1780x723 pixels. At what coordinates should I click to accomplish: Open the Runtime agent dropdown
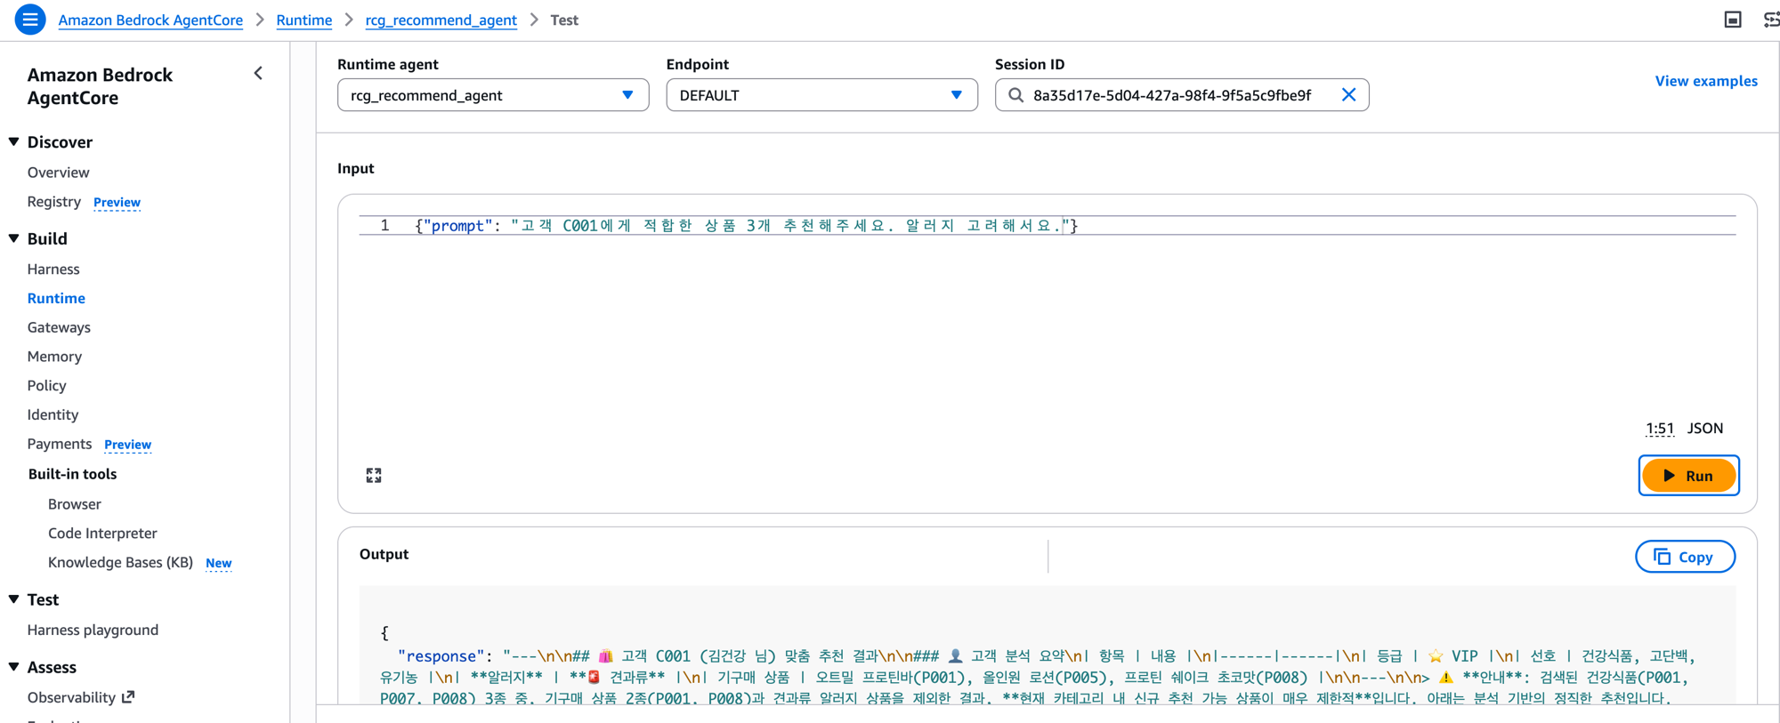point(493,95)
